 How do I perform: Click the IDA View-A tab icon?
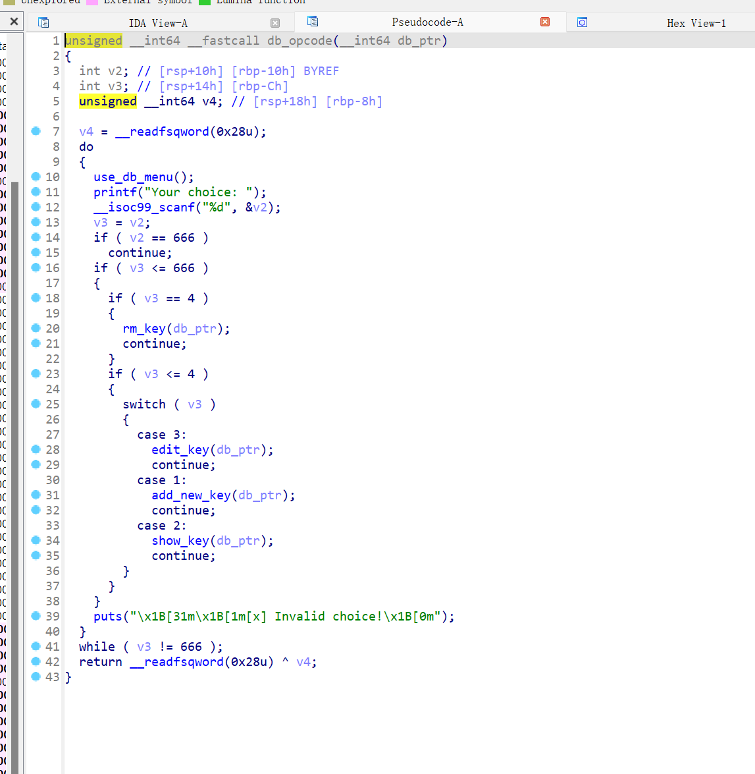43,22
